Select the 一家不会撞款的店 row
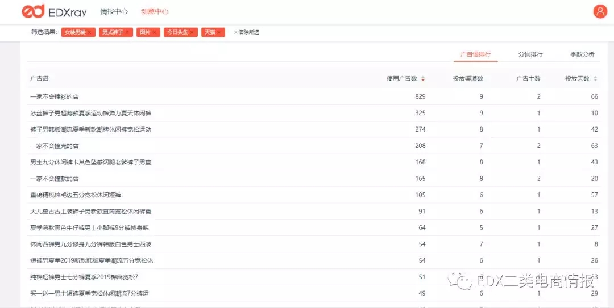Image resolution: width=614 pixels, height=308 pixels. 313,179
